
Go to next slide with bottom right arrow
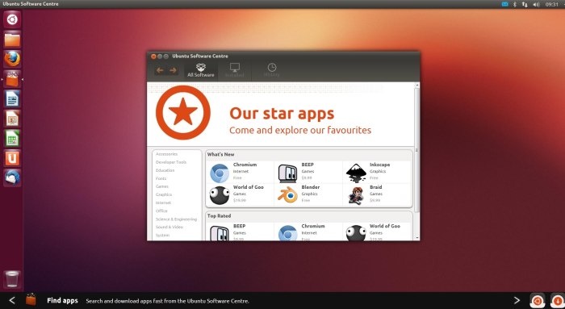(x=517, y=300)
